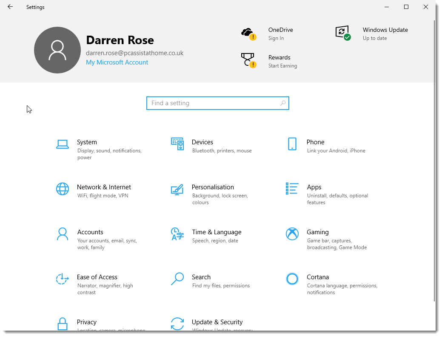The image size is (442, 337).
Task: Open the Personalisation paintbrush icon
Action: click(177, 189)
